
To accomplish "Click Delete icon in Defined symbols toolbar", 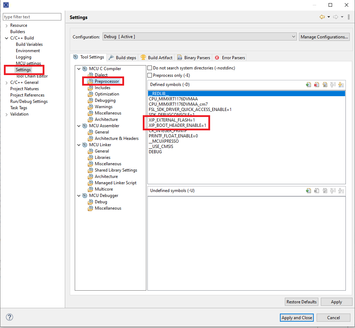I will pos(317,85).
